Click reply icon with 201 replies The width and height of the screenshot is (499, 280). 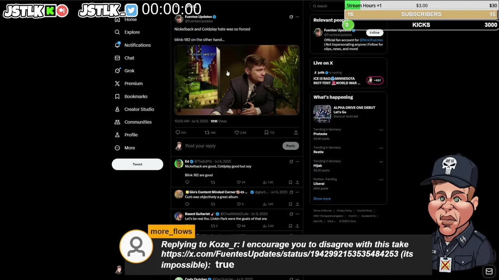(x=178, y=133)
